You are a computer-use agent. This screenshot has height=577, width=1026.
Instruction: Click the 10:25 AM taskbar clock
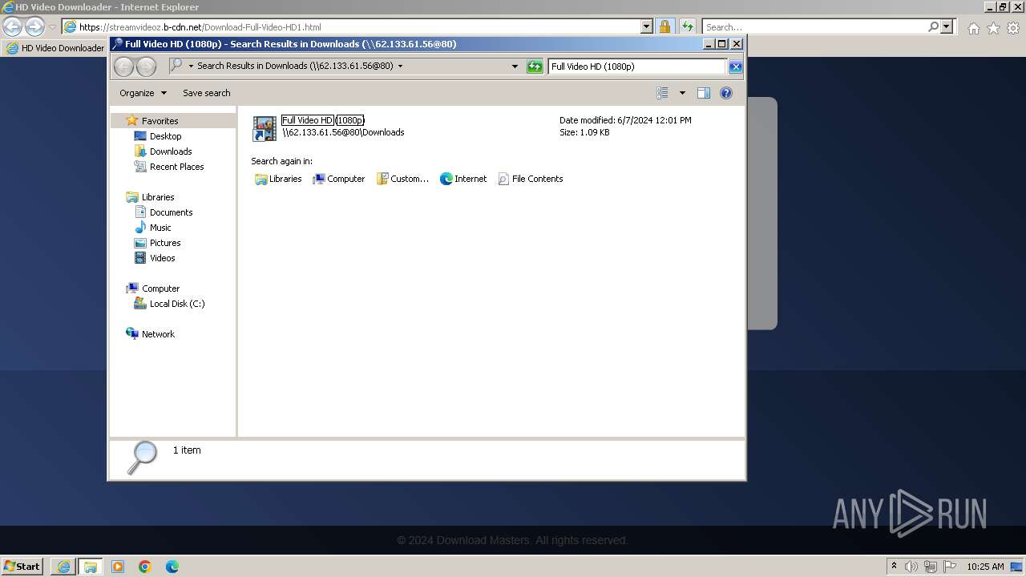[985, 567]
